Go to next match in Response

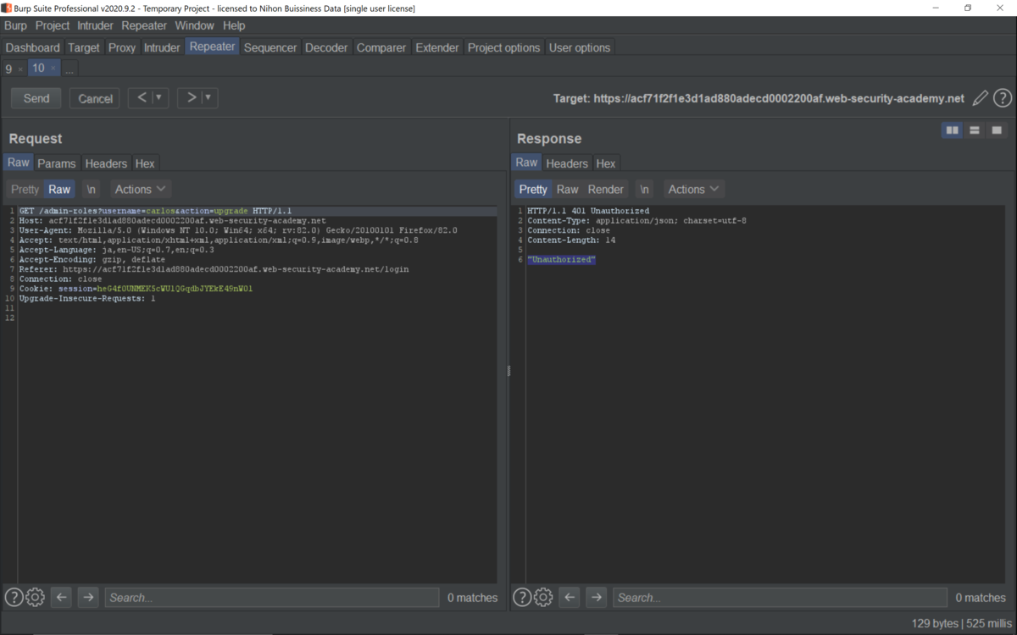[597, 597]
